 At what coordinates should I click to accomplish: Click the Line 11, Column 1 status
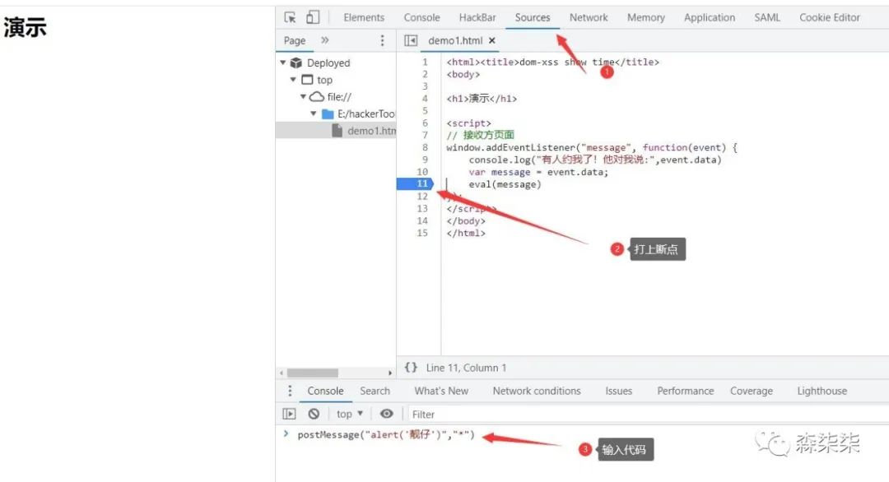point(466,368)
